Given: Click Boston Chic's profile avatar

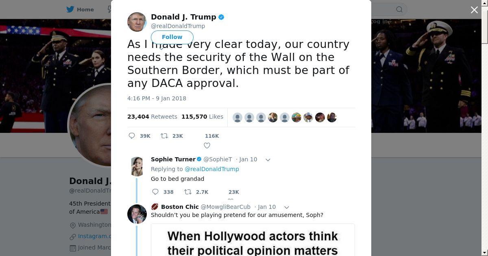Looking at the screenshot, I should coord(137,214).
